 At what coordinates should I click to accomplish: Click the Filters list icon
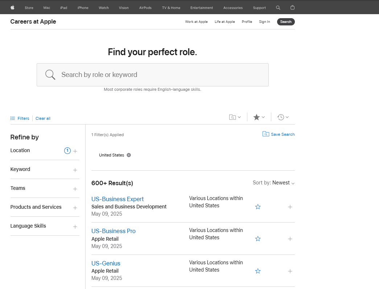coord(13,118)
